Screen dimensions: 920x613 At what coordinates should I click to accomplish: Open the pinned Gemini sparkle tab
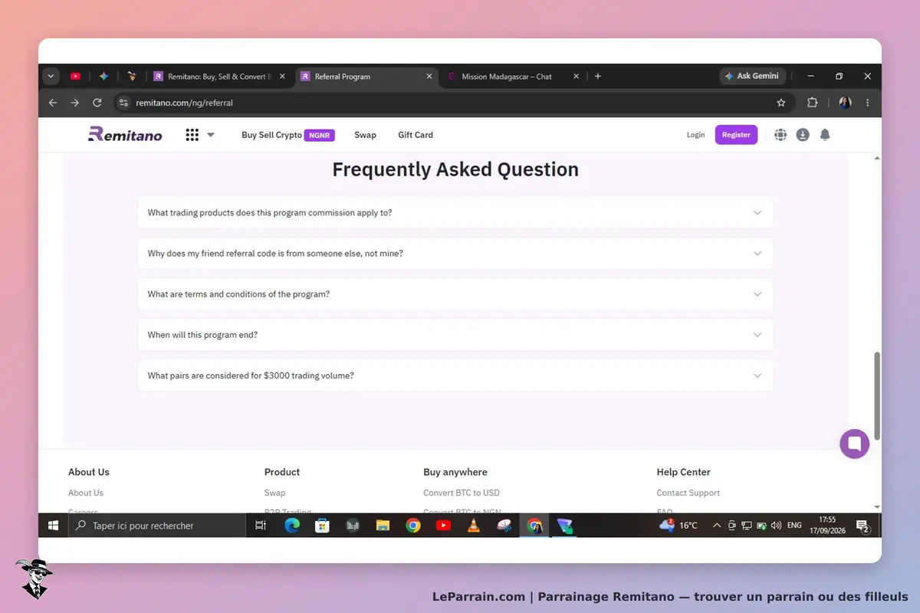click(103, 77)
